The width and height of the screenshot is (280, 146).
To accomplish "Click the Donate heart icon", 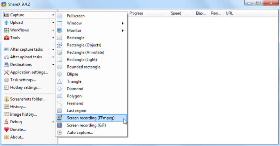I will pyautogui.click(x=6, y=130).
